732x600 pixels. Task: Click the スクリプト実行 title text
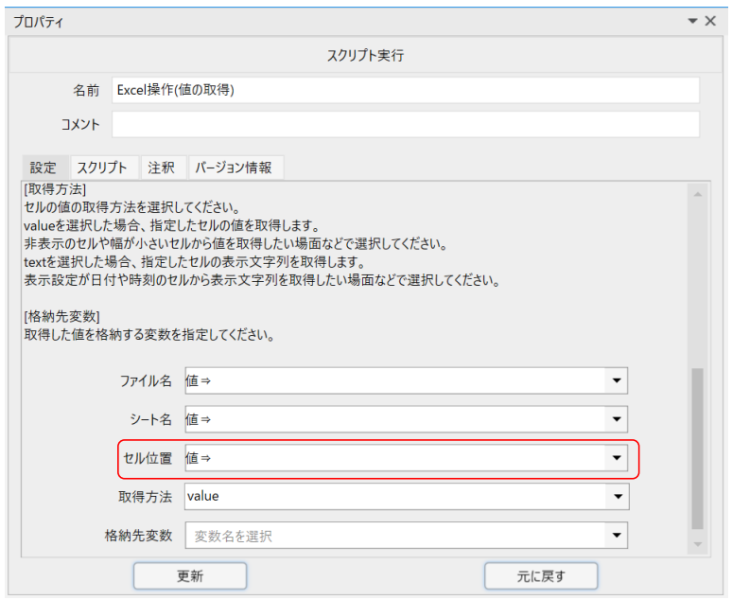point(366,55)
